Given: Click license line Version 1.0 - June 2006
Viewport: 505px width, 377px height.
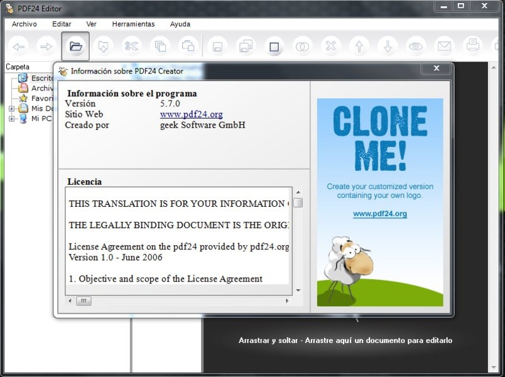Looking at the screenshot, I should point(116,258).
